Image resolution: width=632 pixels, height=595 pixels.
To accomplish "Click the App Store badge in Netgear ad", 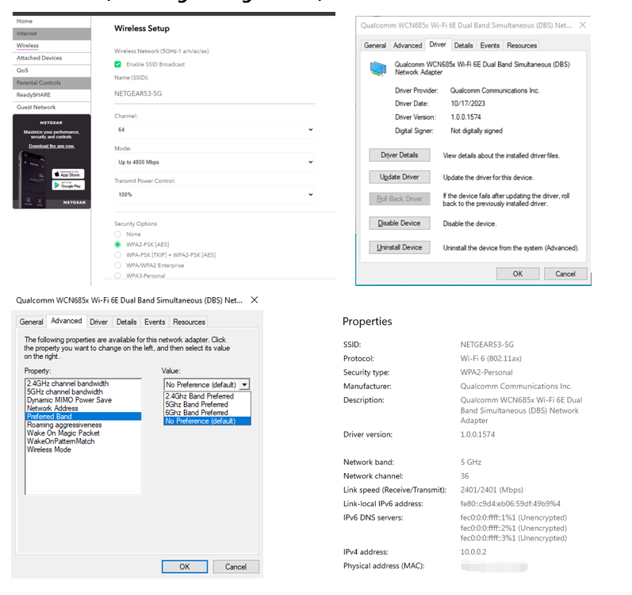I will click(x=68, y=174).
